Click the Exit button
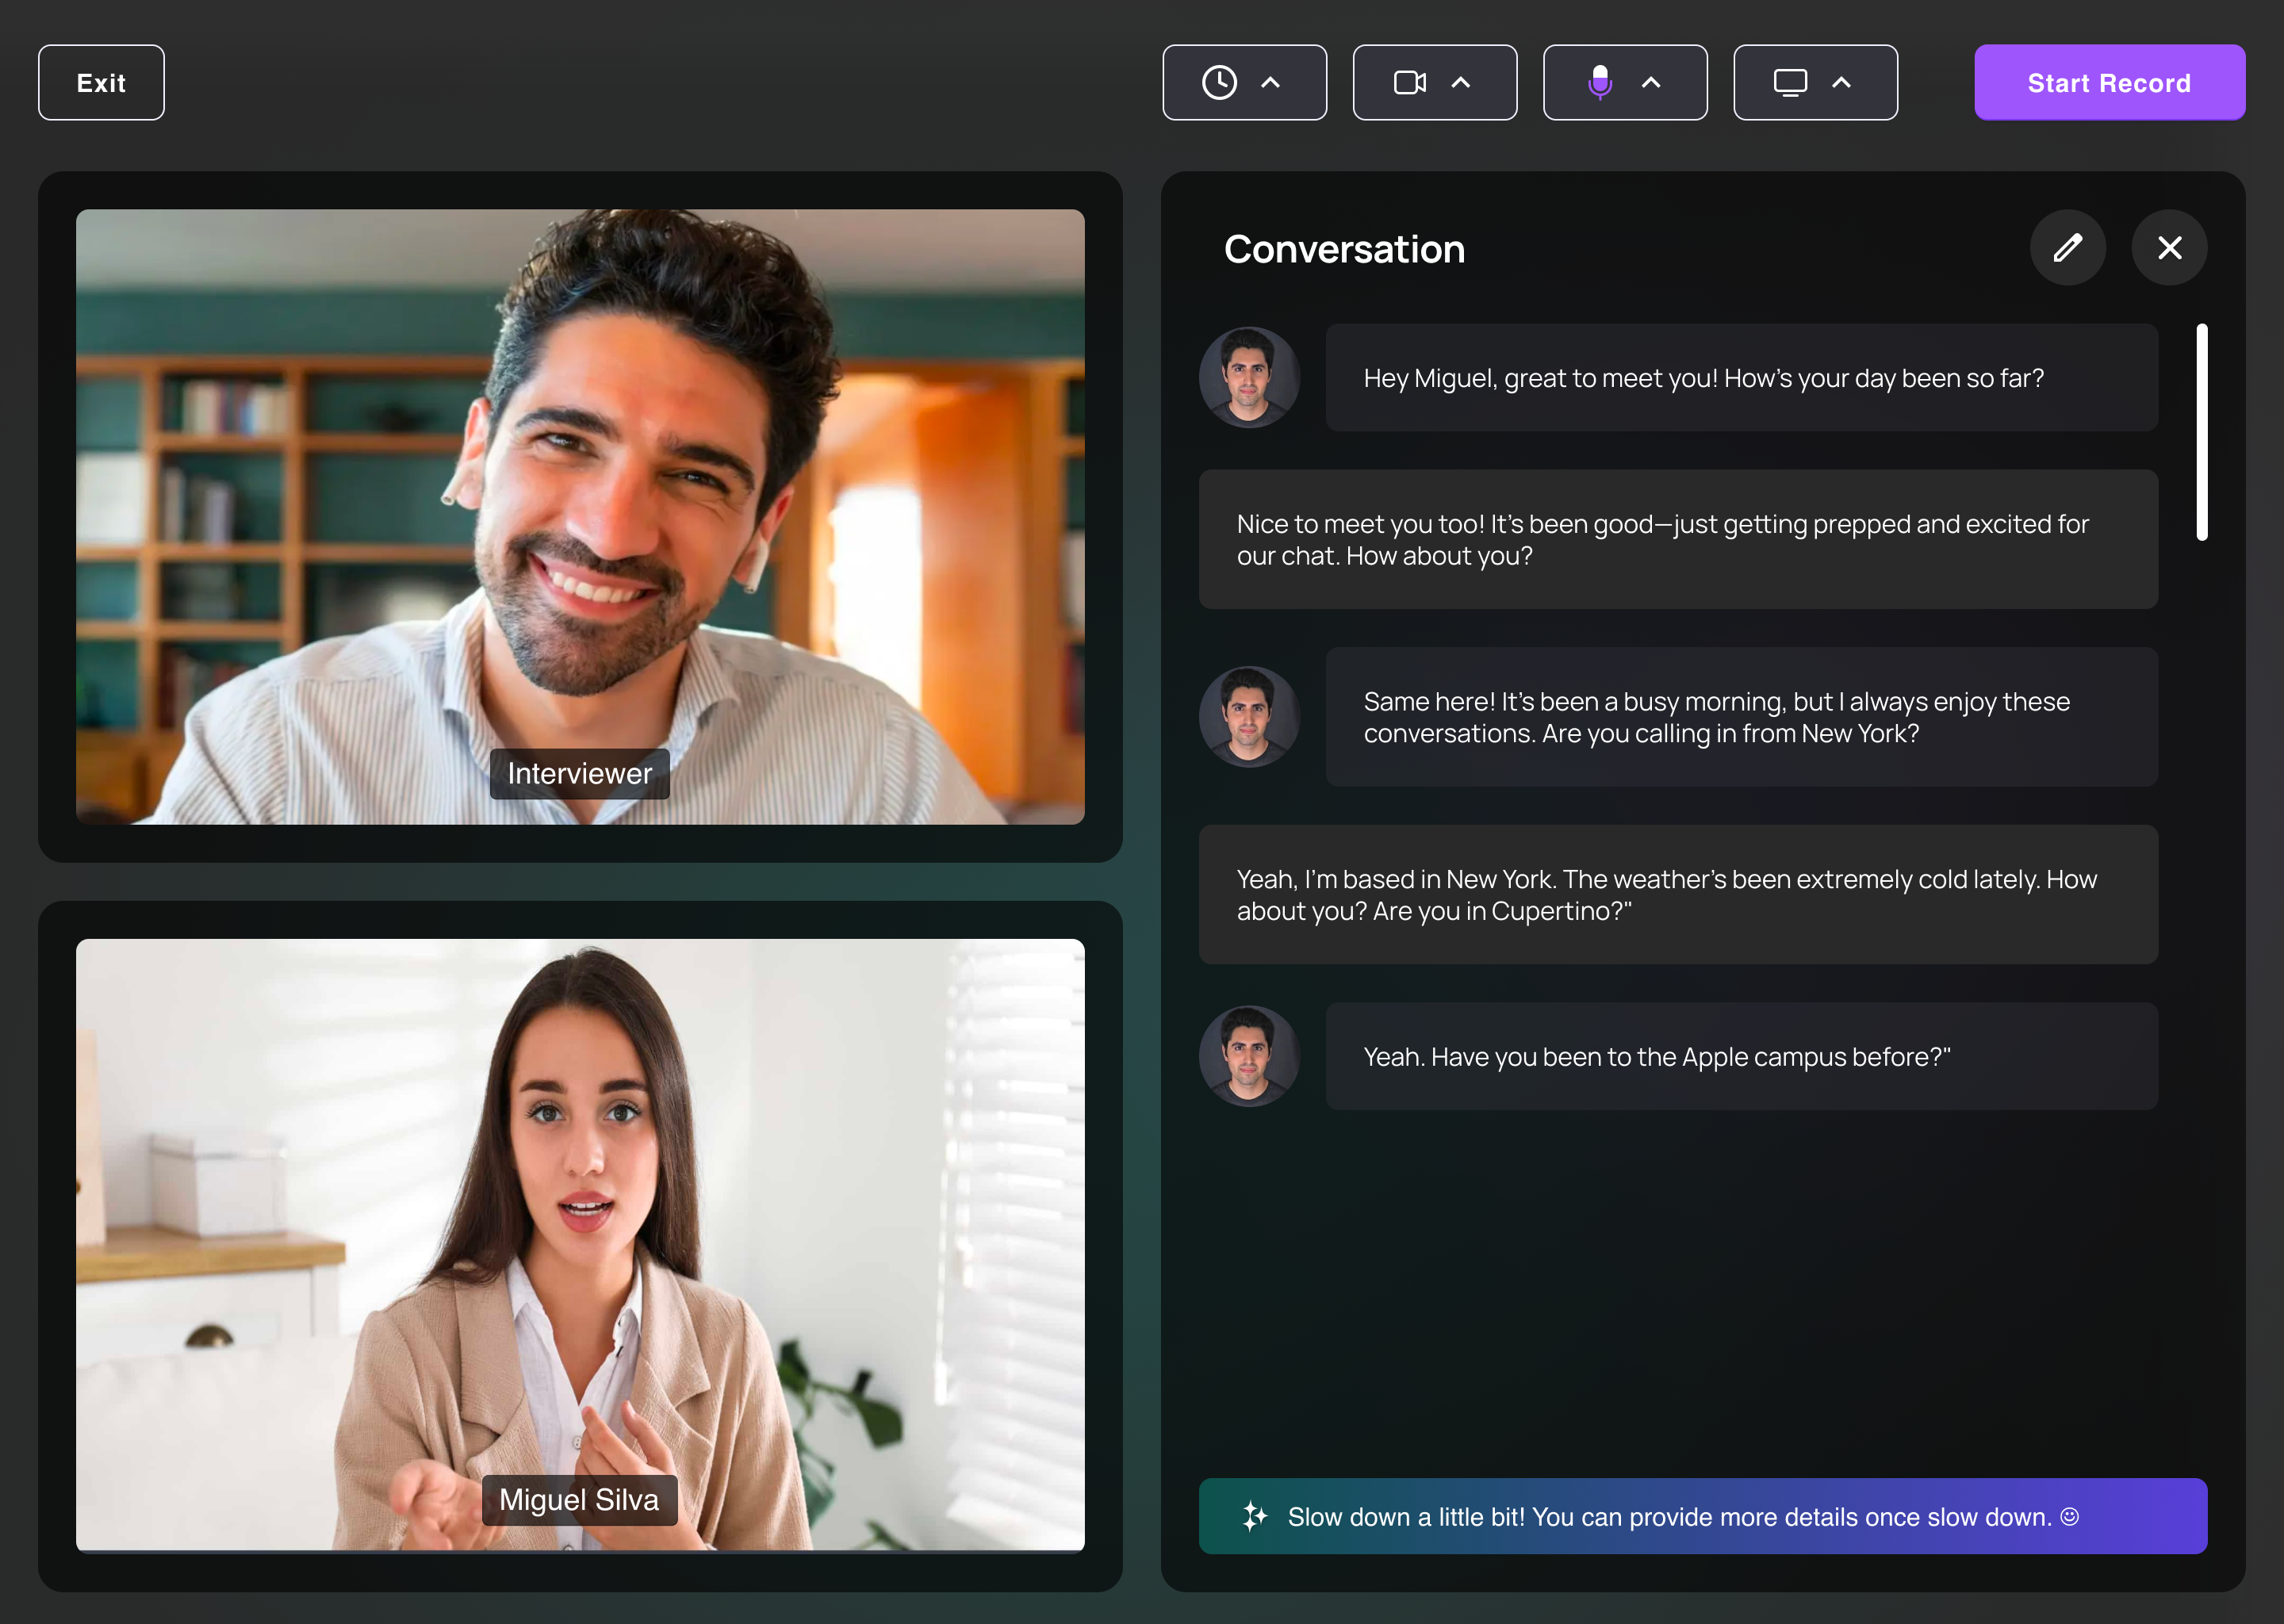 point(101,83)
